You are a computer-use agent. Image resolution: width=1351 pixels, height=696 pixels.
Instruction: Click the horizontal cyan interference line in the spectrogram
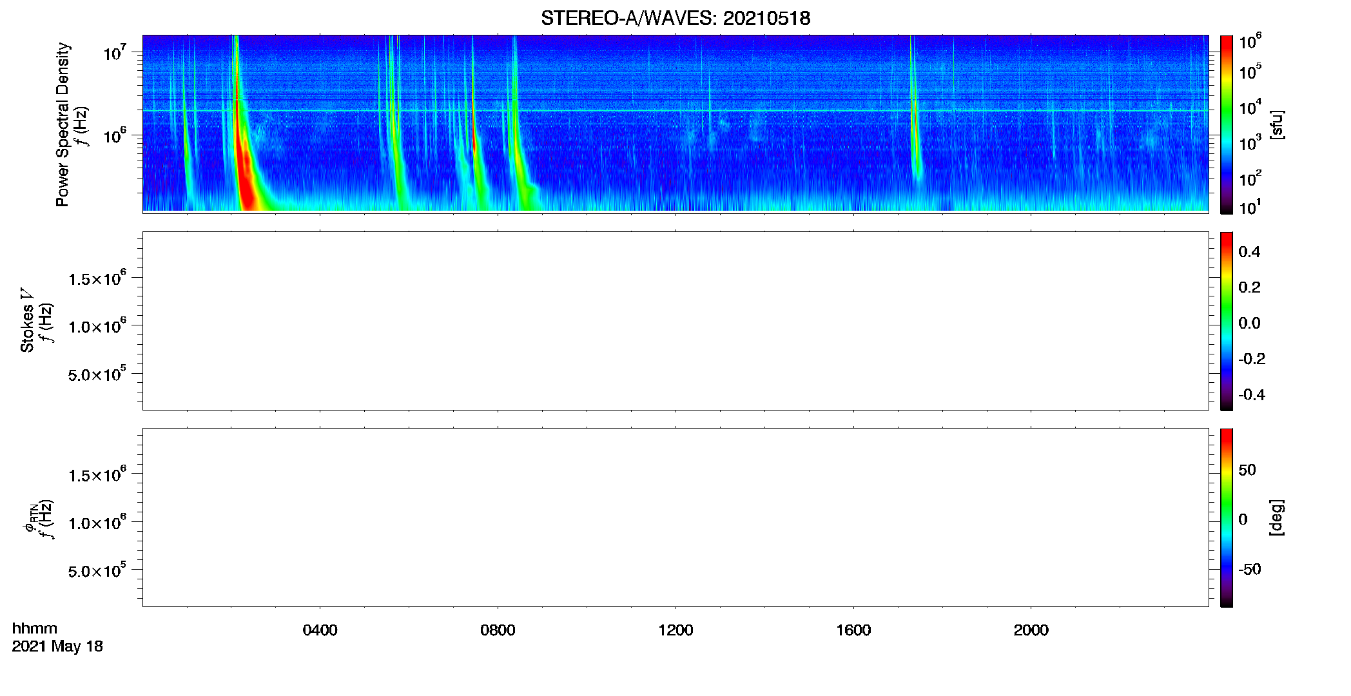point(675,111)
